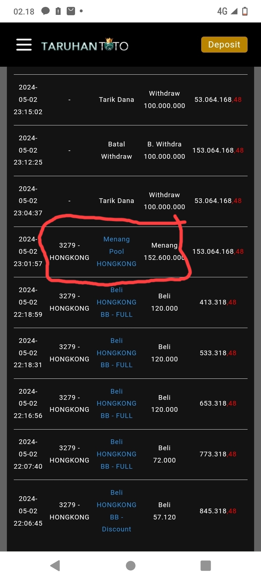Image resolution: width=261 pixels, height=580 pixels.
Task: Open the hamburger menu
Action: pyautogui.click(x=24, y=45)
